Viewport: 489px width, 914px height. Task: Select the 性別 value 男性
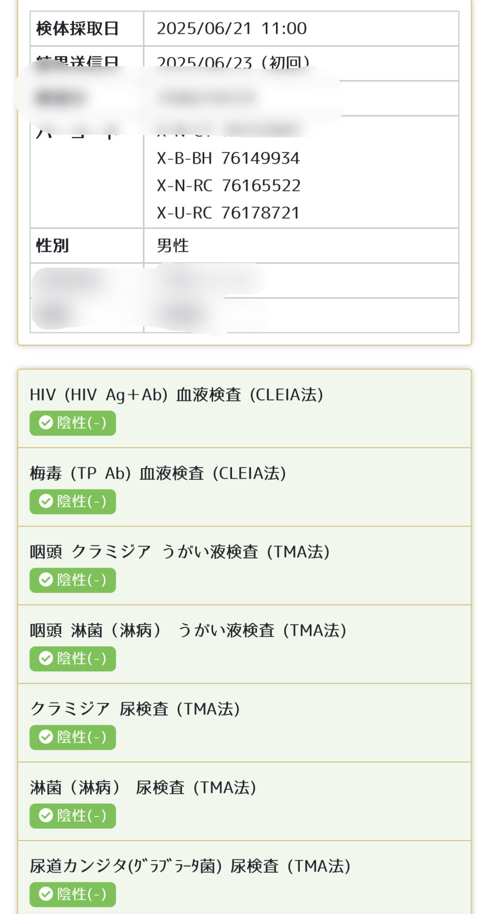coord(173,245)
